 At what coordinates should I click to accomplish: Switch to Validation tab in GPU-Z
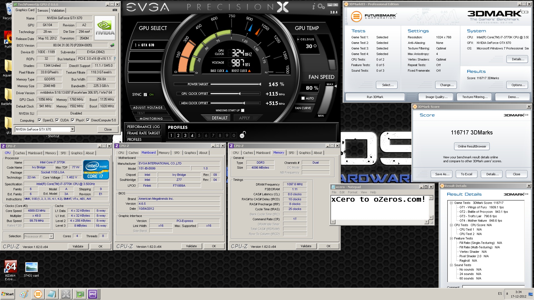[58, 11]
